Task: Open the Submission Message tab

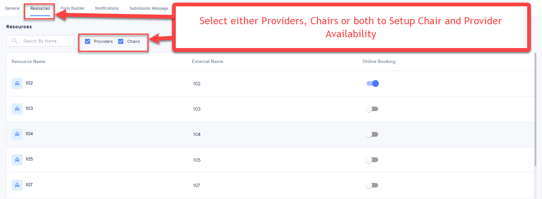Action: pyautogui.click(x=149, y=8)
